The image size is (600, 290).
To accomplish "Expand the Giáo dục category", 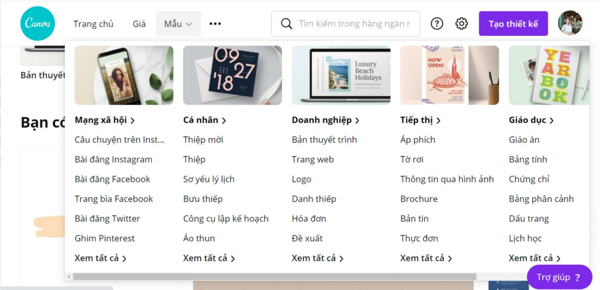I will pos(531,120).
